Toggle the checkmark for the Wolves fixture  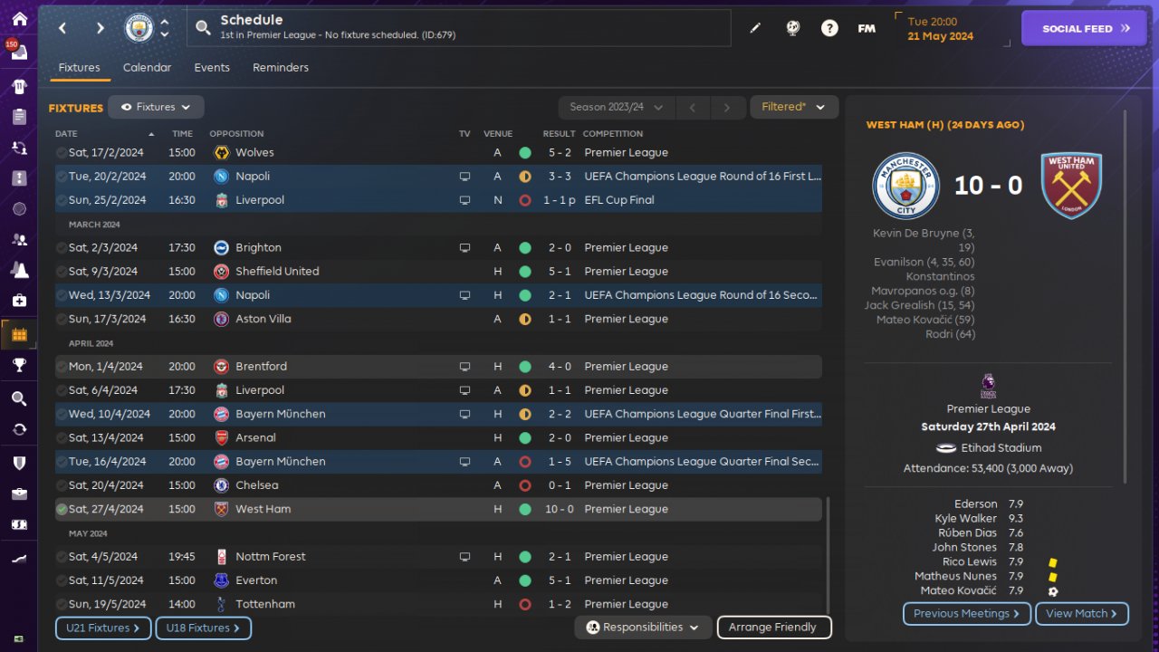(x=62, y=153)
